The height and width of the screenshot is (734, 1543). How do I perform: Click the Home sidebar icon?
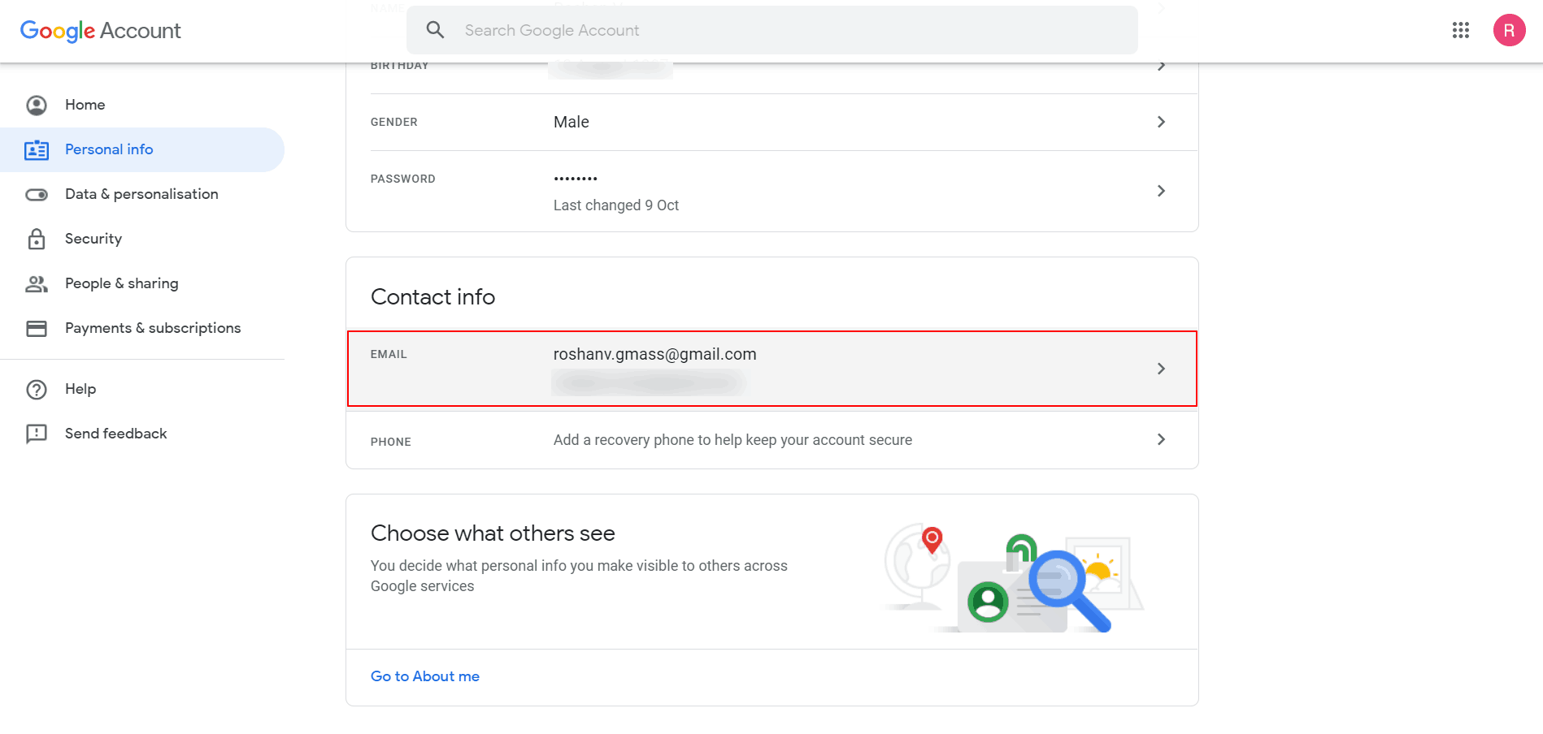(x=37, y=105)
